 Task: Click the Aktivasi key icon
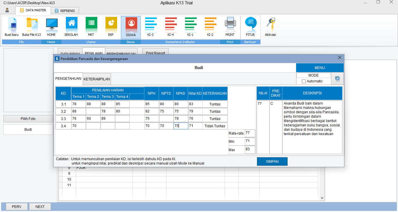(x=270, y=26)
